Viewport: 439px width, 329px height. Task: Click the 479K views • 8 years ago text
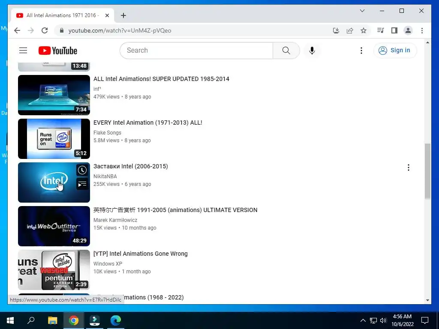[x=122, y=96]
